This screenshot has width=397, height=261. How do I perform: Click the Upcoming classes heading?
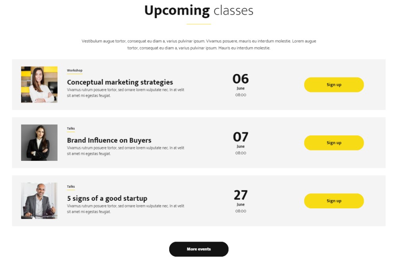coord(199,11)
